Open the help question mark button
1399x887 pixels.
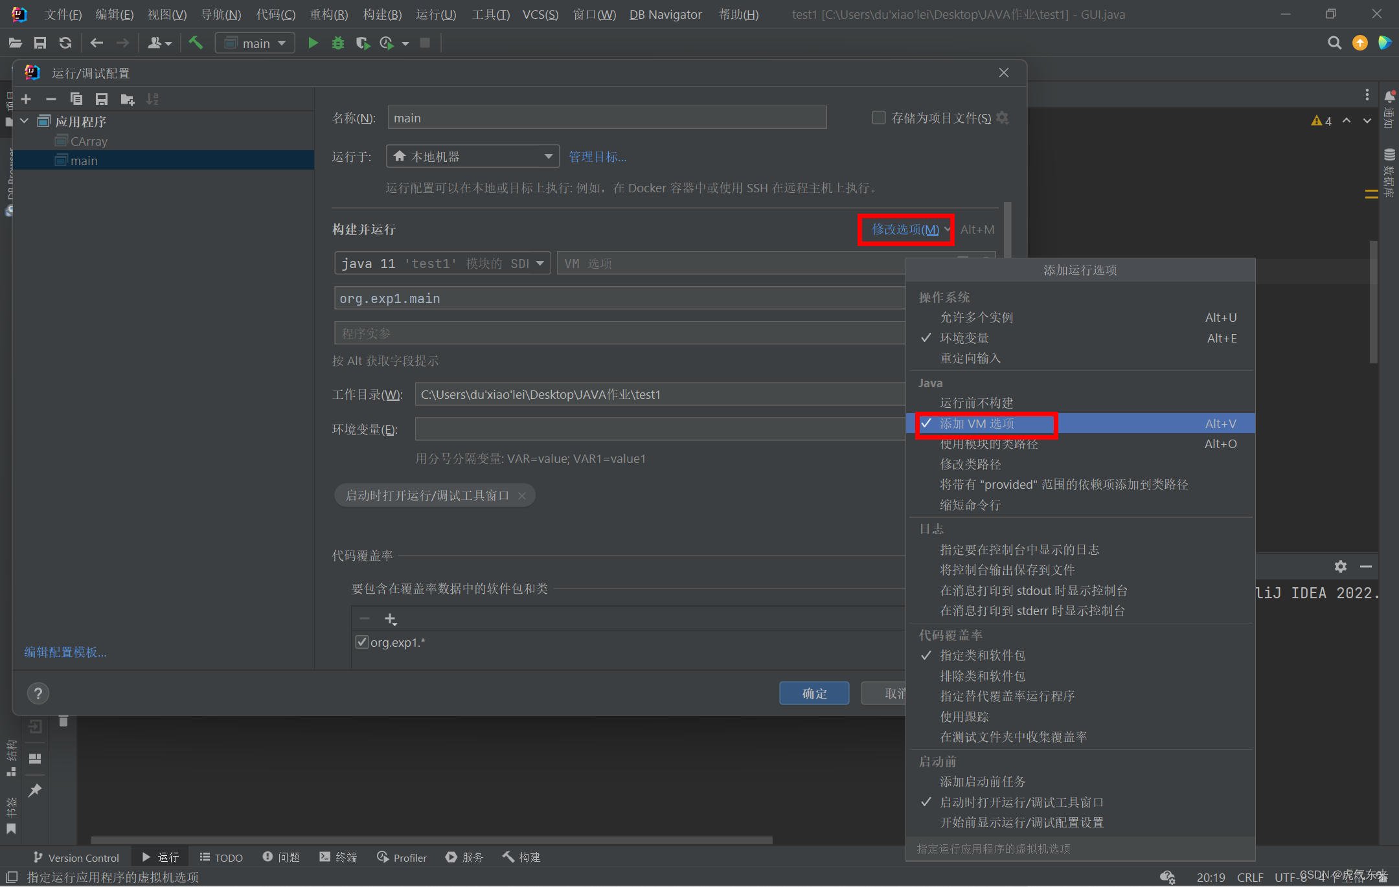point(38,693)
